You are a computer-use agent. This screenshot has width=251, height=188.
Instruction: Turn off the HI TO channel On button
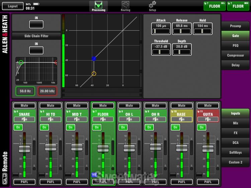tap(44, 127)
